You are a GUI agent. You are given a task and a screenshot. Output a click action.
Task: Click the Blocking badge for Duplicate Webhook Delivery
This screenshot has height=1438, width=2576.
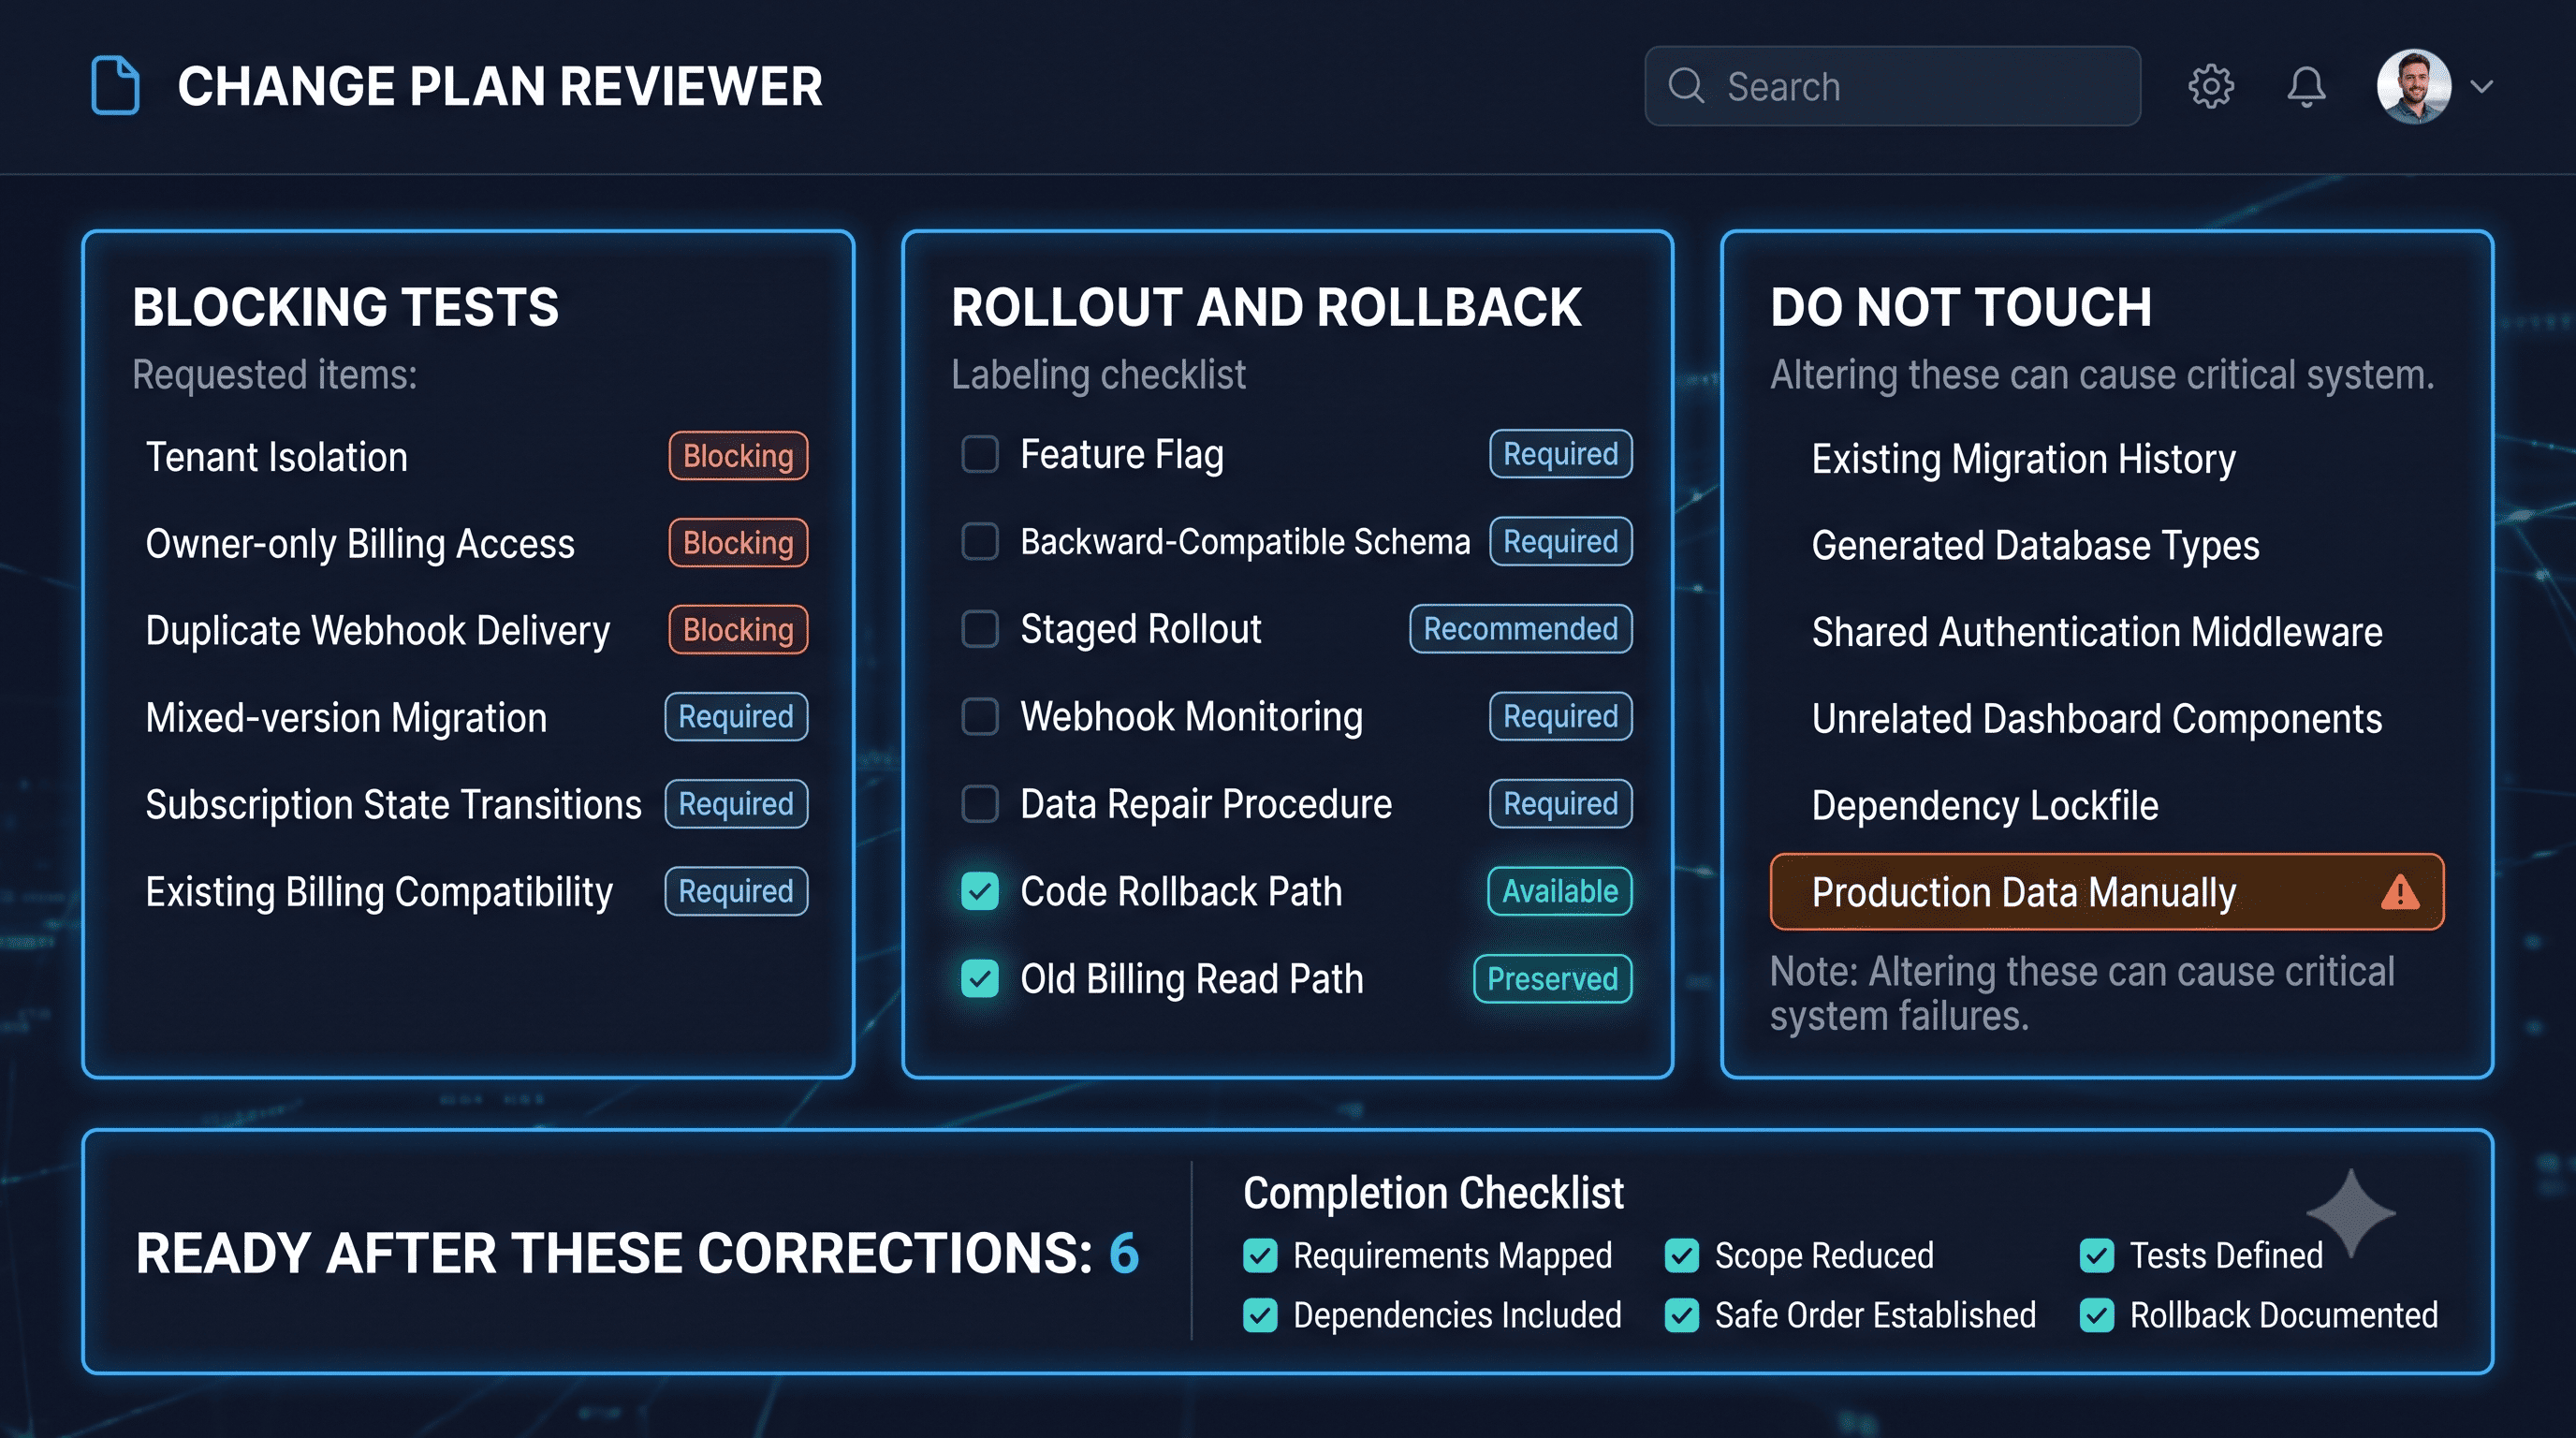738,630
